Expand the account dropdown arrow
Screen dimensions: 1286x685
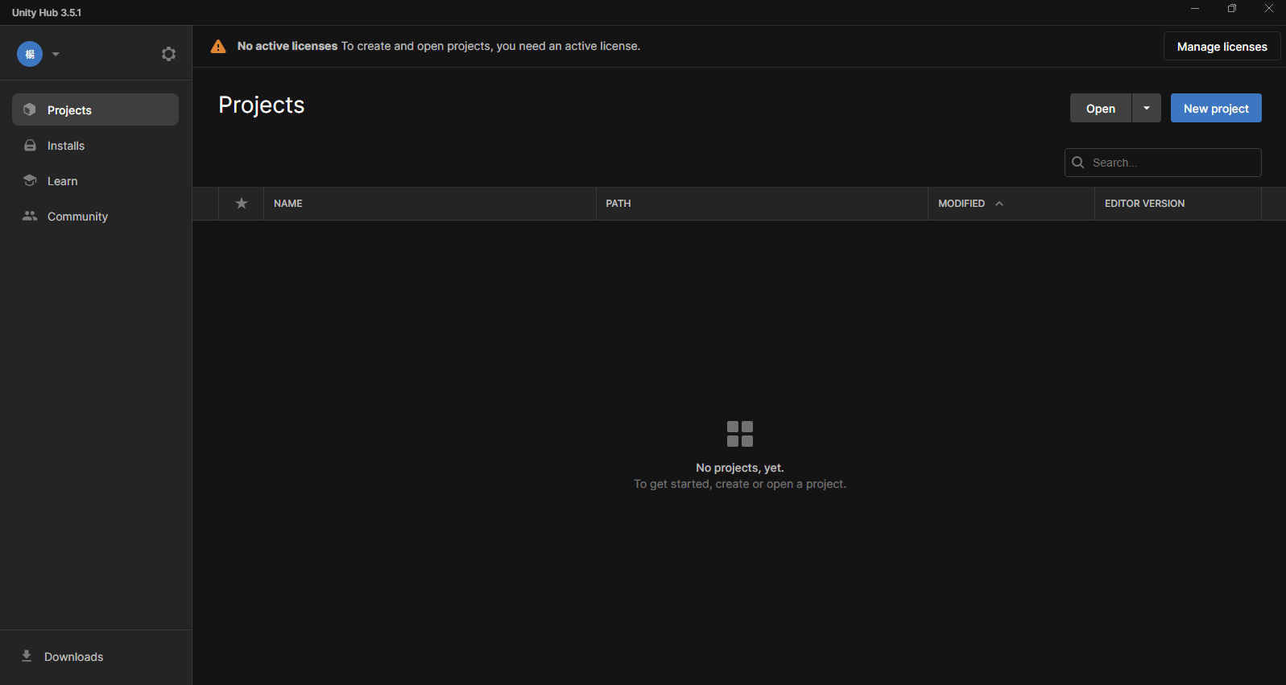(56, 54)
